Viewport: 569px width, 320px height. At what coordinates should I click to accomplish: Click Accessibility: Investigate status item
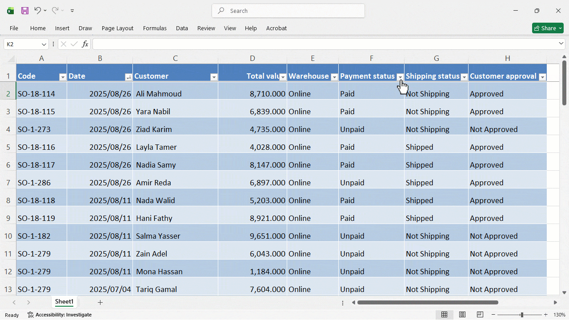60,315
